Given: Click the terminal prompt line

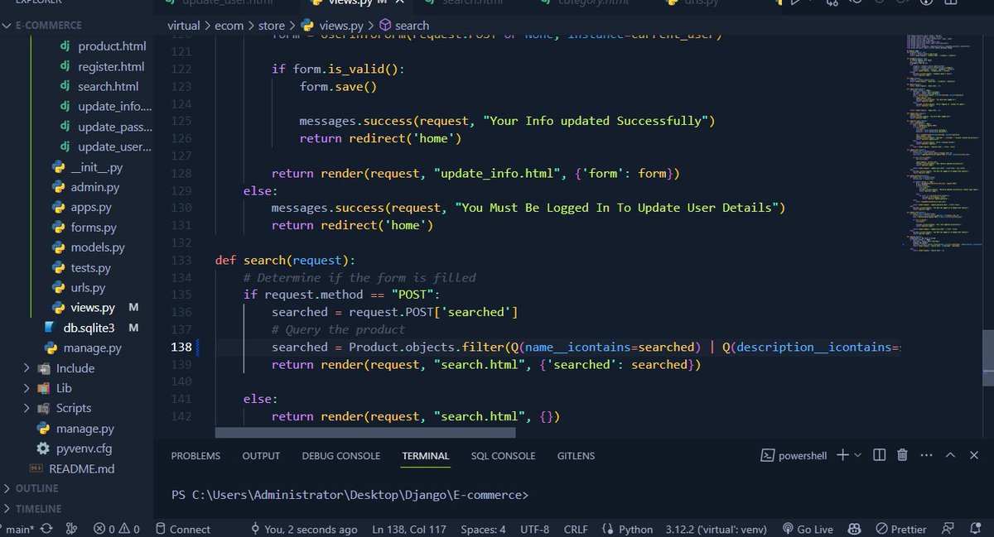Looking at the screenshot, I should [x=350, y=495].
